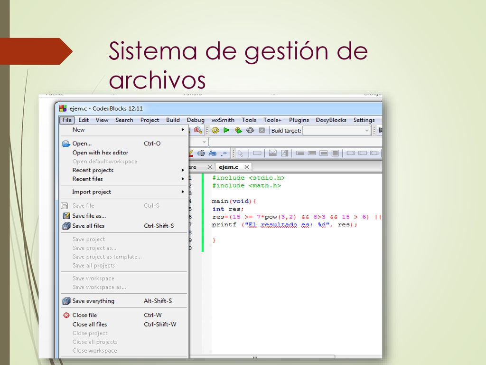Open the Plugins menu
Screen dimensions: 486x365
[299, 120]
